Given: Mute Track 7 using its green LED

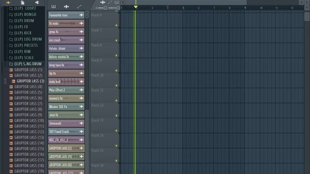Looking at the screenshot, I should click(116, 41).
